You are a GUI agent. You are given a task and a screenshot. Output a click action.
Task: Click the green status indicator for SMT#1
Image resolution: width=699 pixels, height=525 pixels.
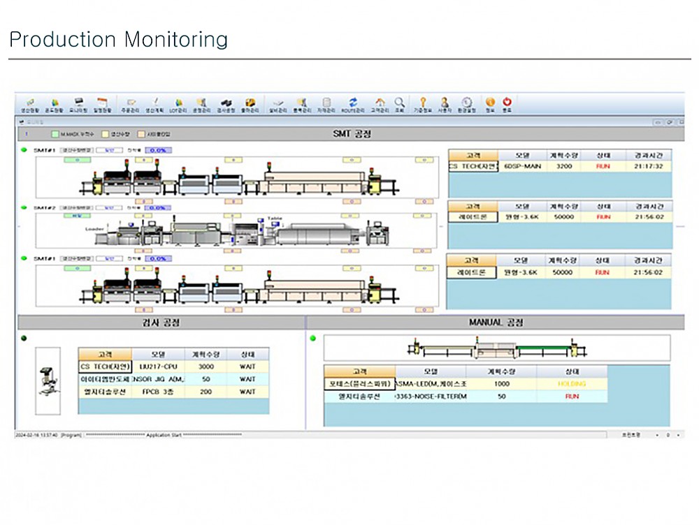pos(24,149)
